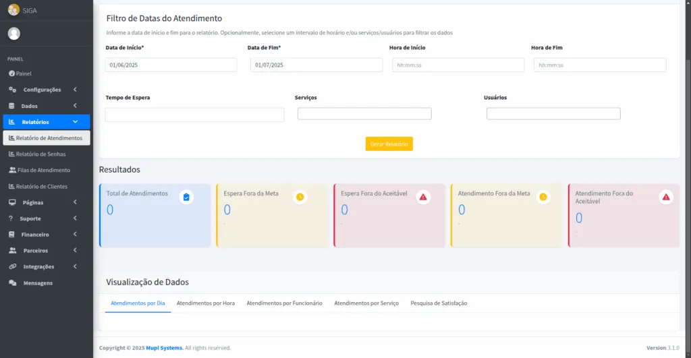This screenshot has width=691, height=358.
Task: Switch to Atendimentos por Hora tab
Action: (x=206, y=303)
